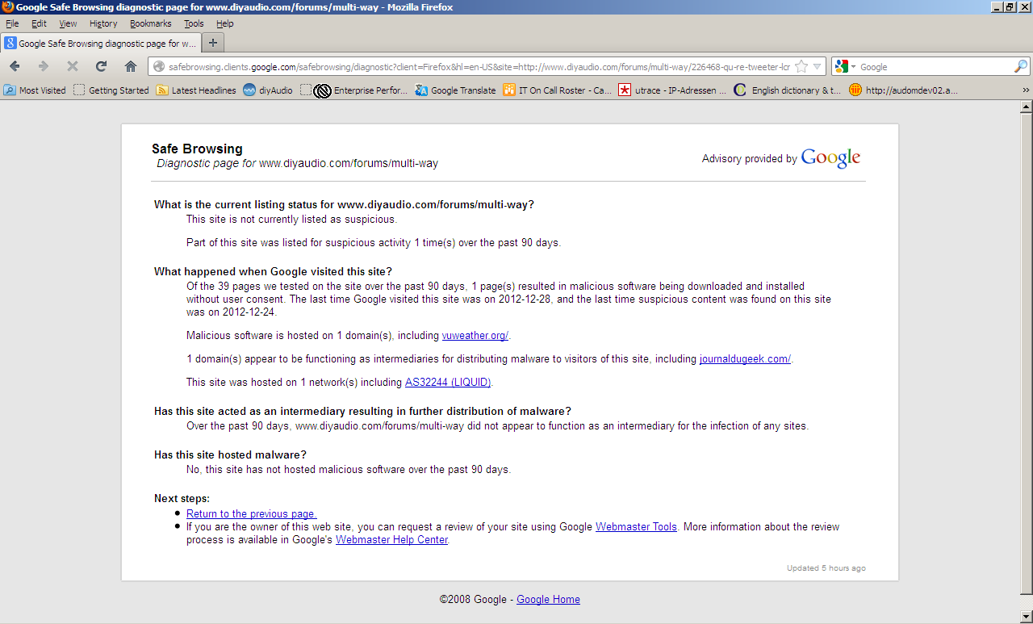Click the 'Has this site hosted malware?' heading
Image resolution: width=1033 pixels, height=624 pixels.
coord(230,455)
